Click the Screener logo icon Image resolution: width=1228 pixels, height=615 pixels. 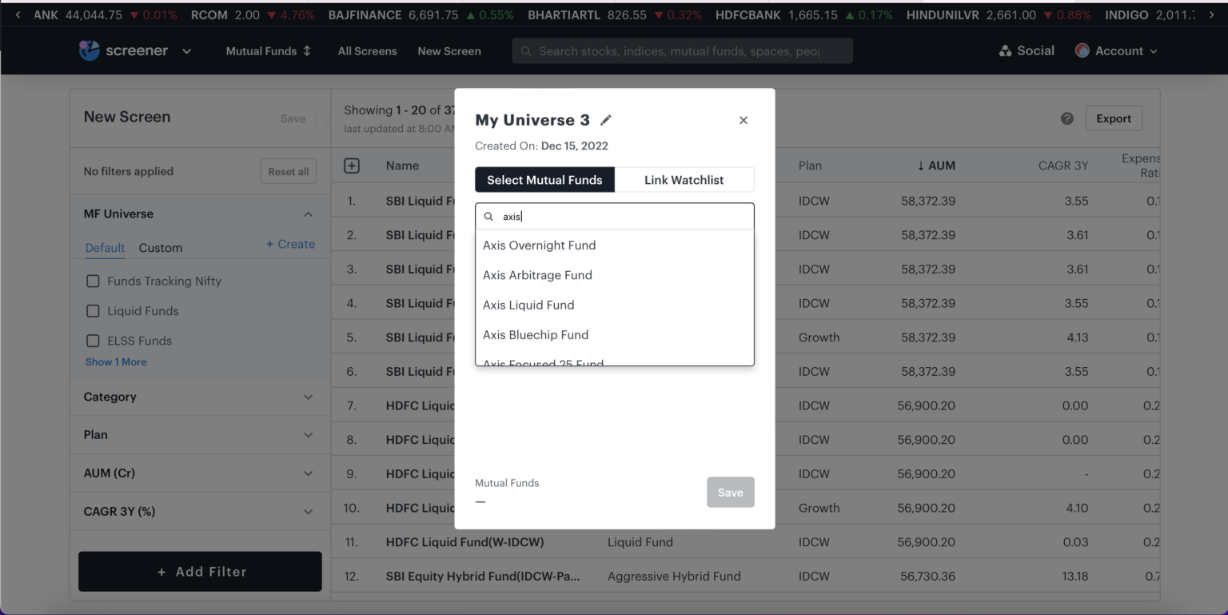[x=90, y=50]
